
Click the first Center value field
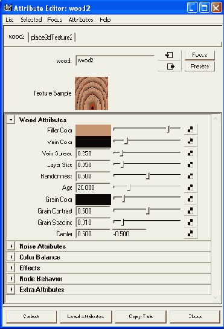click(93, 233)
